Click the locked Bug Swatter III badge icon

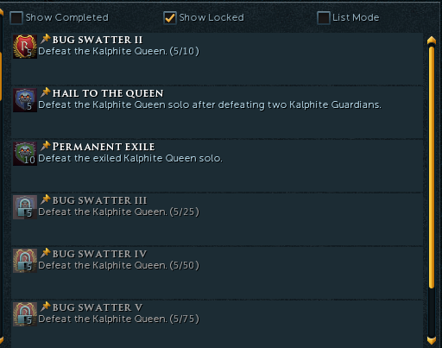click(x=25, y=207)
